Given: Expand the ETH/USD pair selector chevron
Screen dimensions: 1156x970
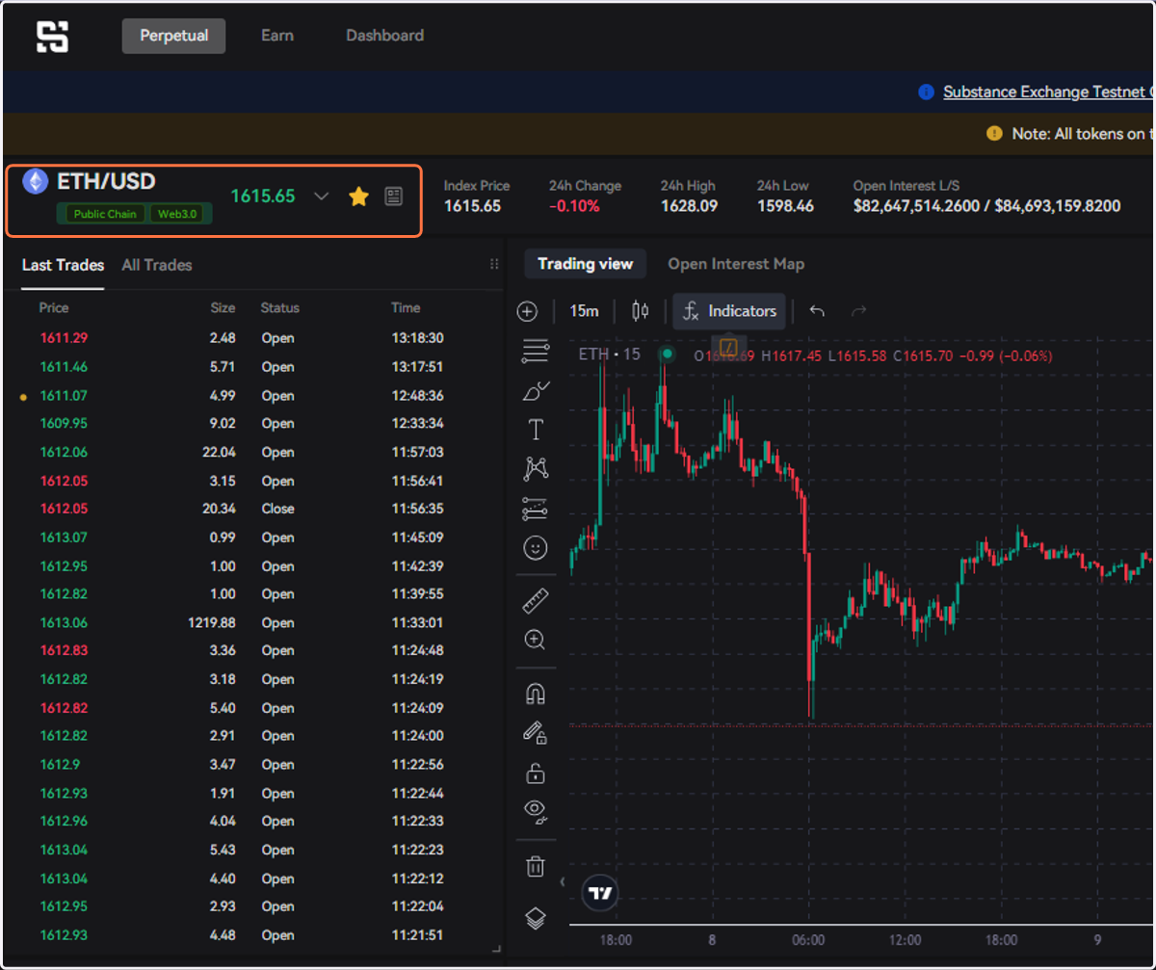Looking at the screenshot, I should click(x=322, y=197).
